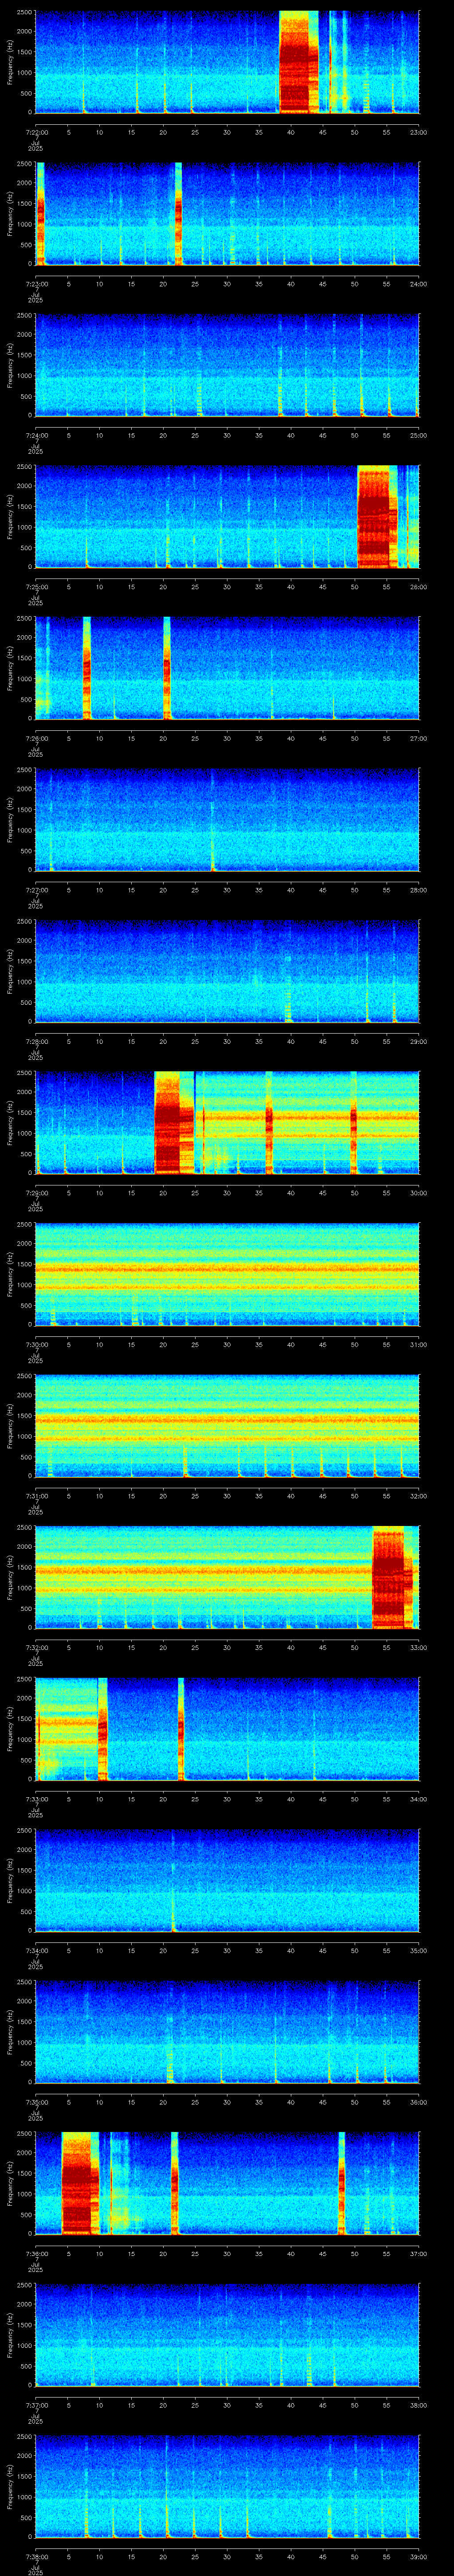
Task: Select the spectrogram panel starting at 7:22:00
Action: [227, 62]
